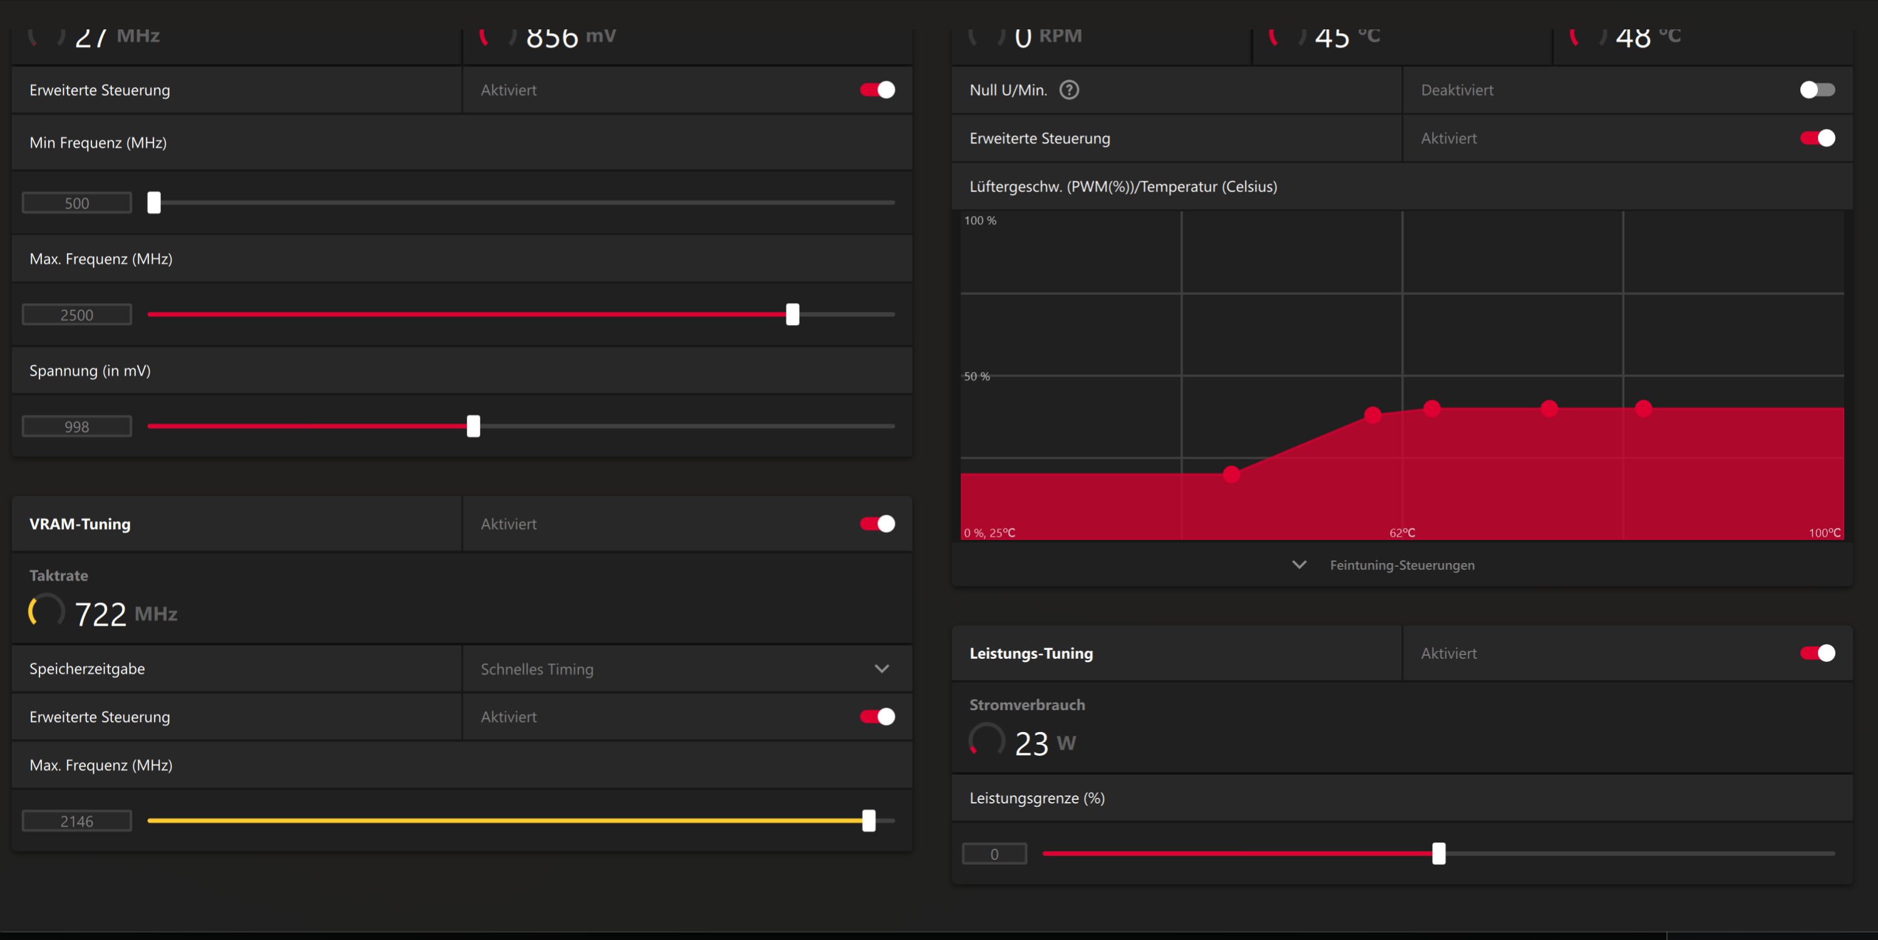Expand Feintuning-Steuerungen section

click(x=1400, y=565)
